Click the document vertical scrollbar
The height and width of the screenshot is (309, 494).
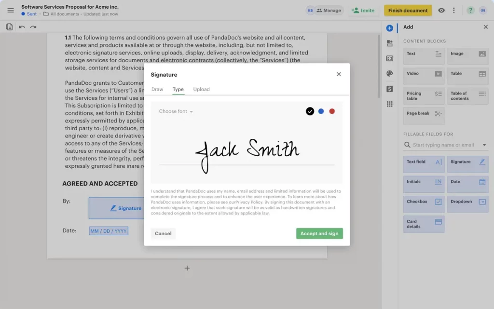pos(379,66)
